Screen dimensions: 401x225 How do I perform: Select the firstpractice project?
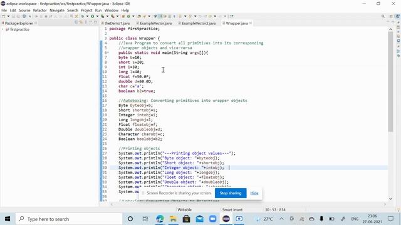click(19, 29)
